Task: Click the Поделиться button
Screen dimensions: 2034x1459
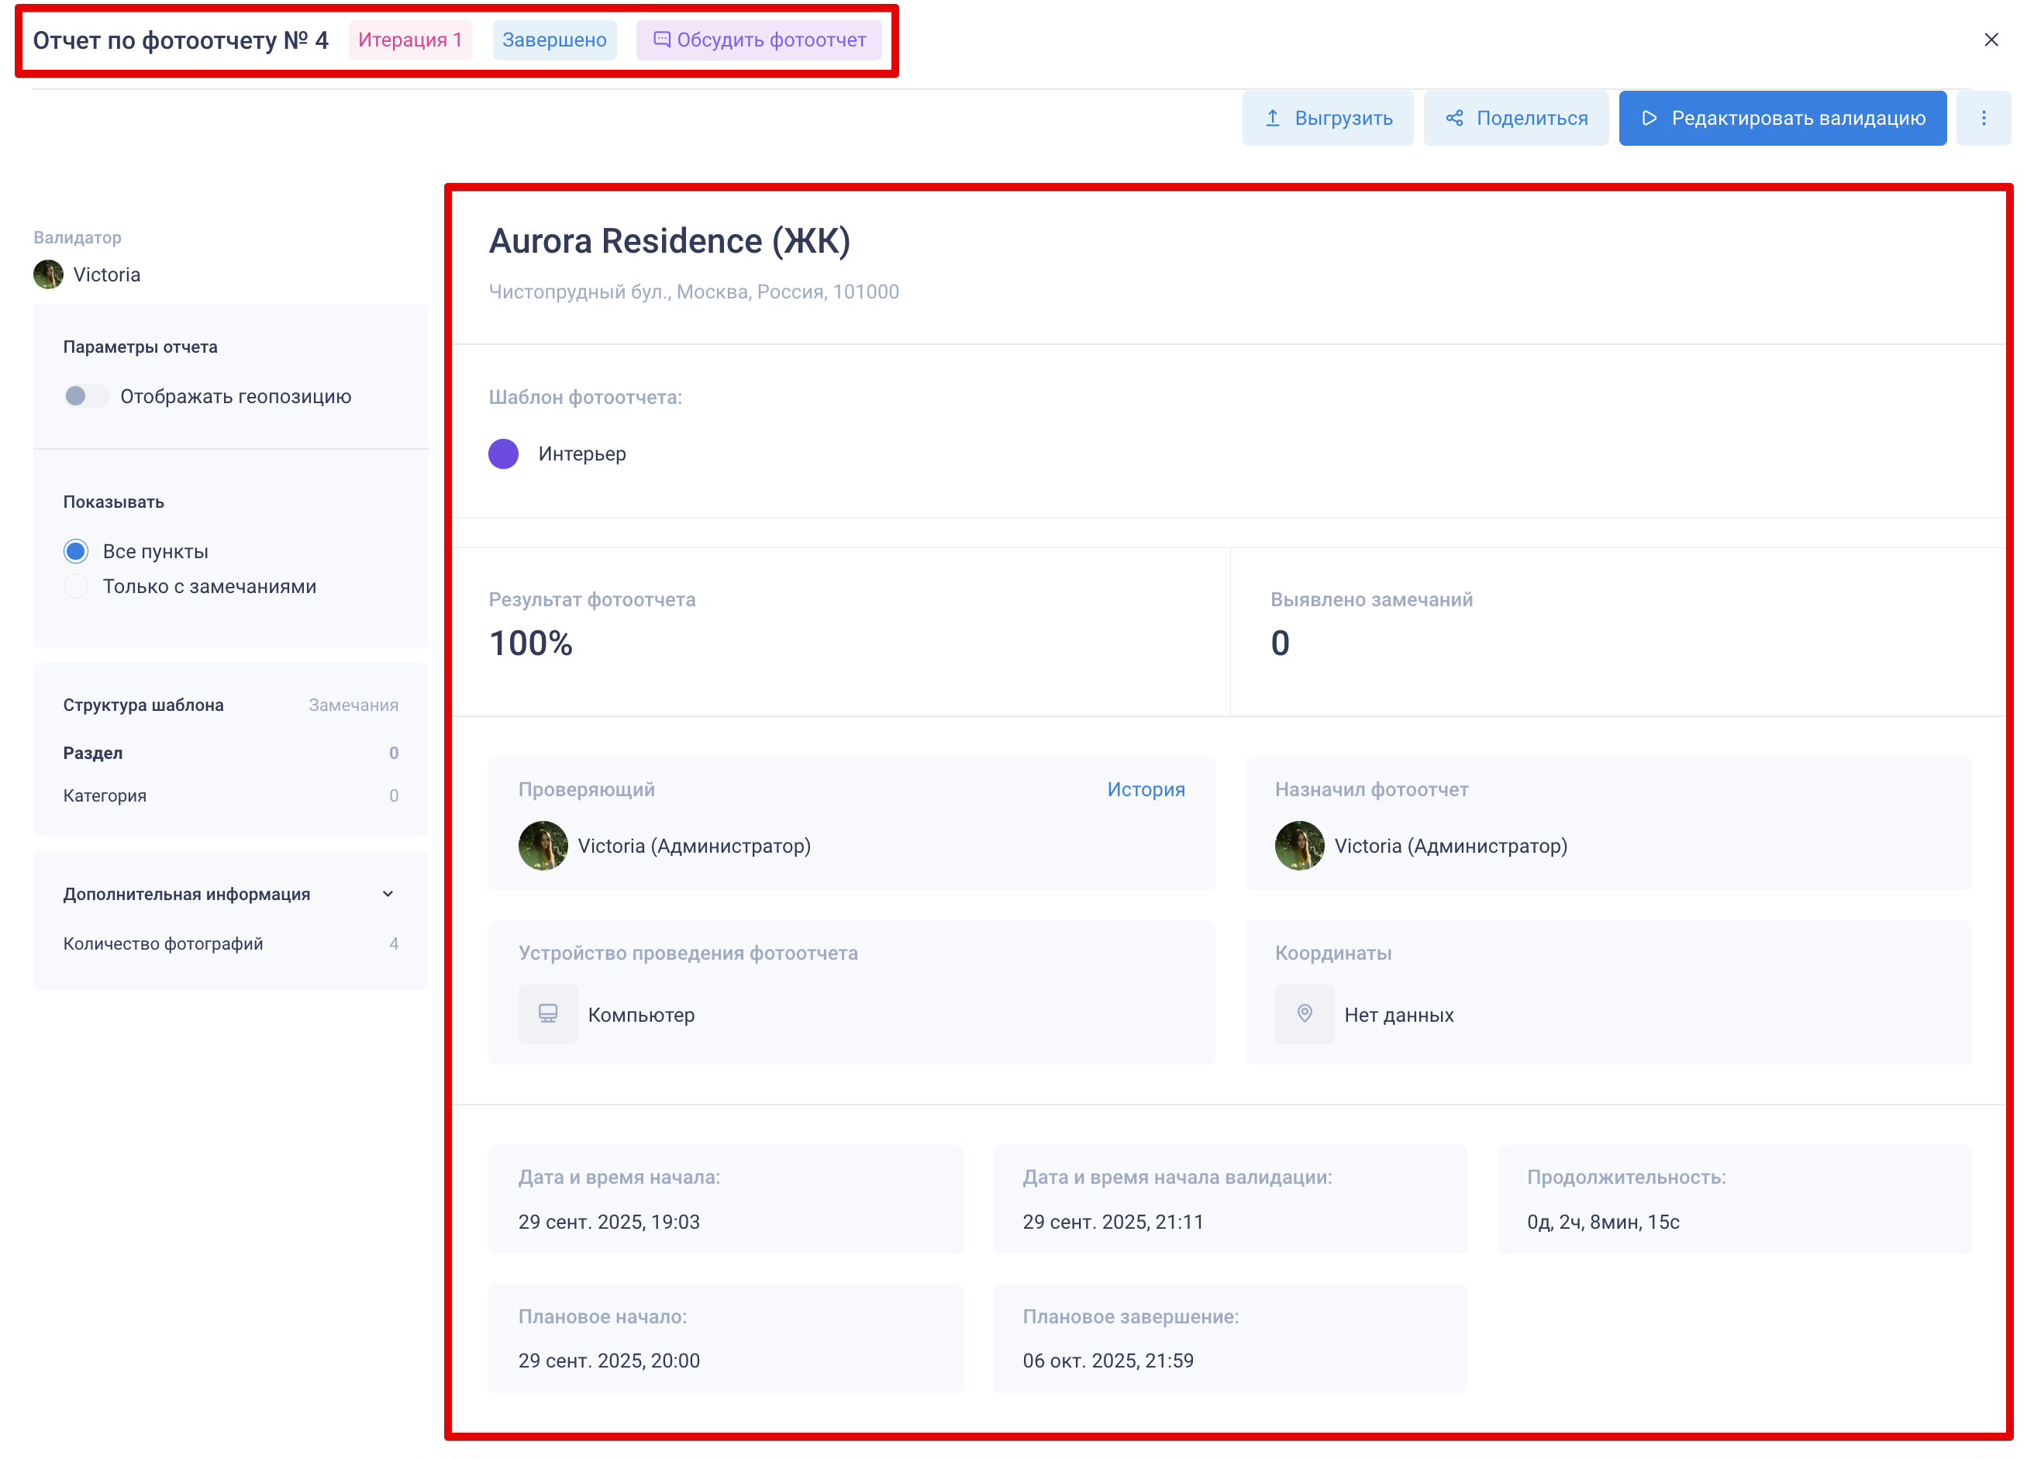Action: 1515,119
